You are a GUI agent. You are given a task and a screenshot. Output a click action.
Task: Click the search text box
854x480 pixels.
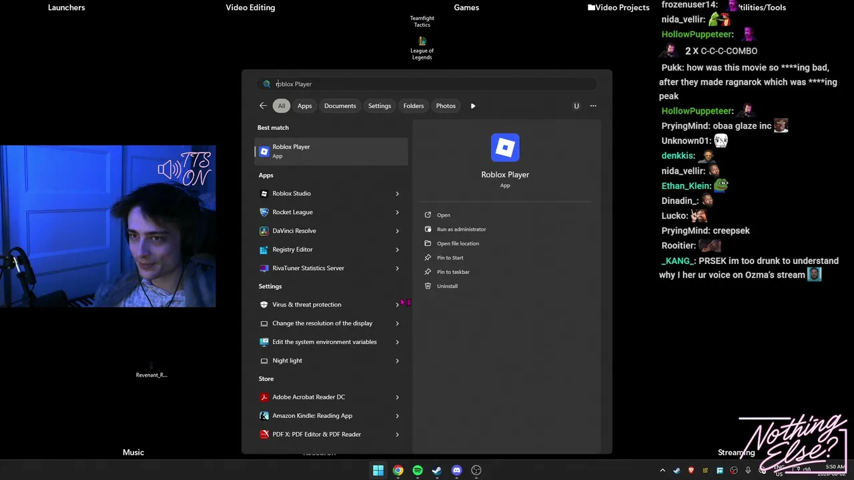(427, 84)
